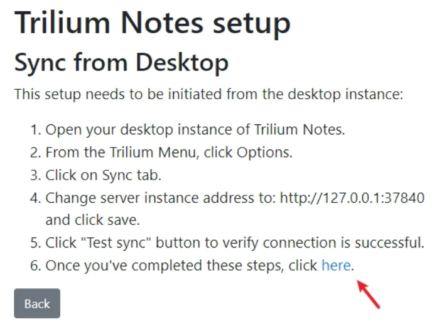The width and height of the screenshot is (437, 326).
Task: Click the blue "here" link
Action: click(336, 266)
